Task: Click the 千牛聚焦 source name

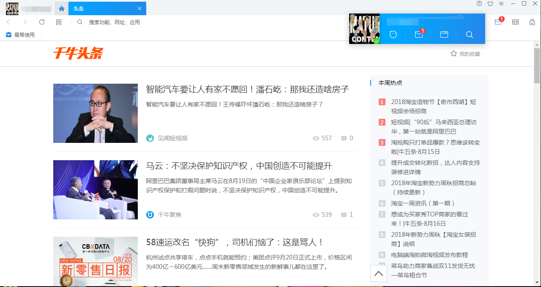Action: pyautogui.click(x=169, y=215)
